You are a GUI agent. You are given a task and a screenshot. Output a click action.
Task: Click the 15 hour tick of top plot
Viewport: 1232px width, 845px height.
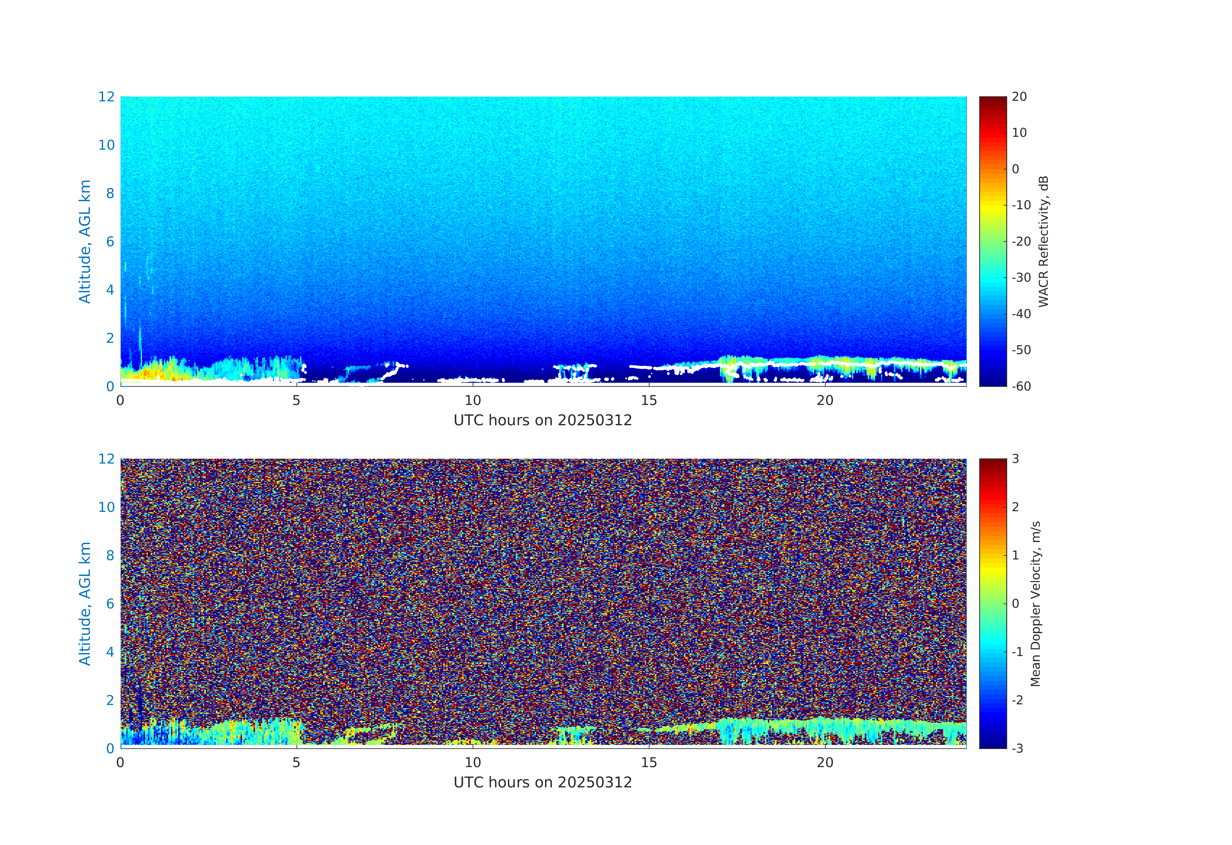coord(648,400)
